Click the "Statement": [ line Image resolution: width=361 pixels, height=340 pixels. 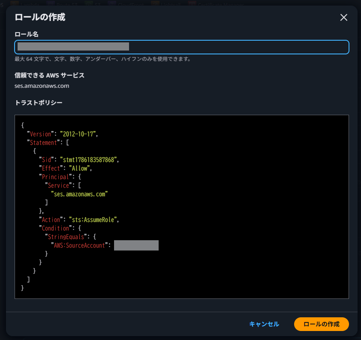48,143
